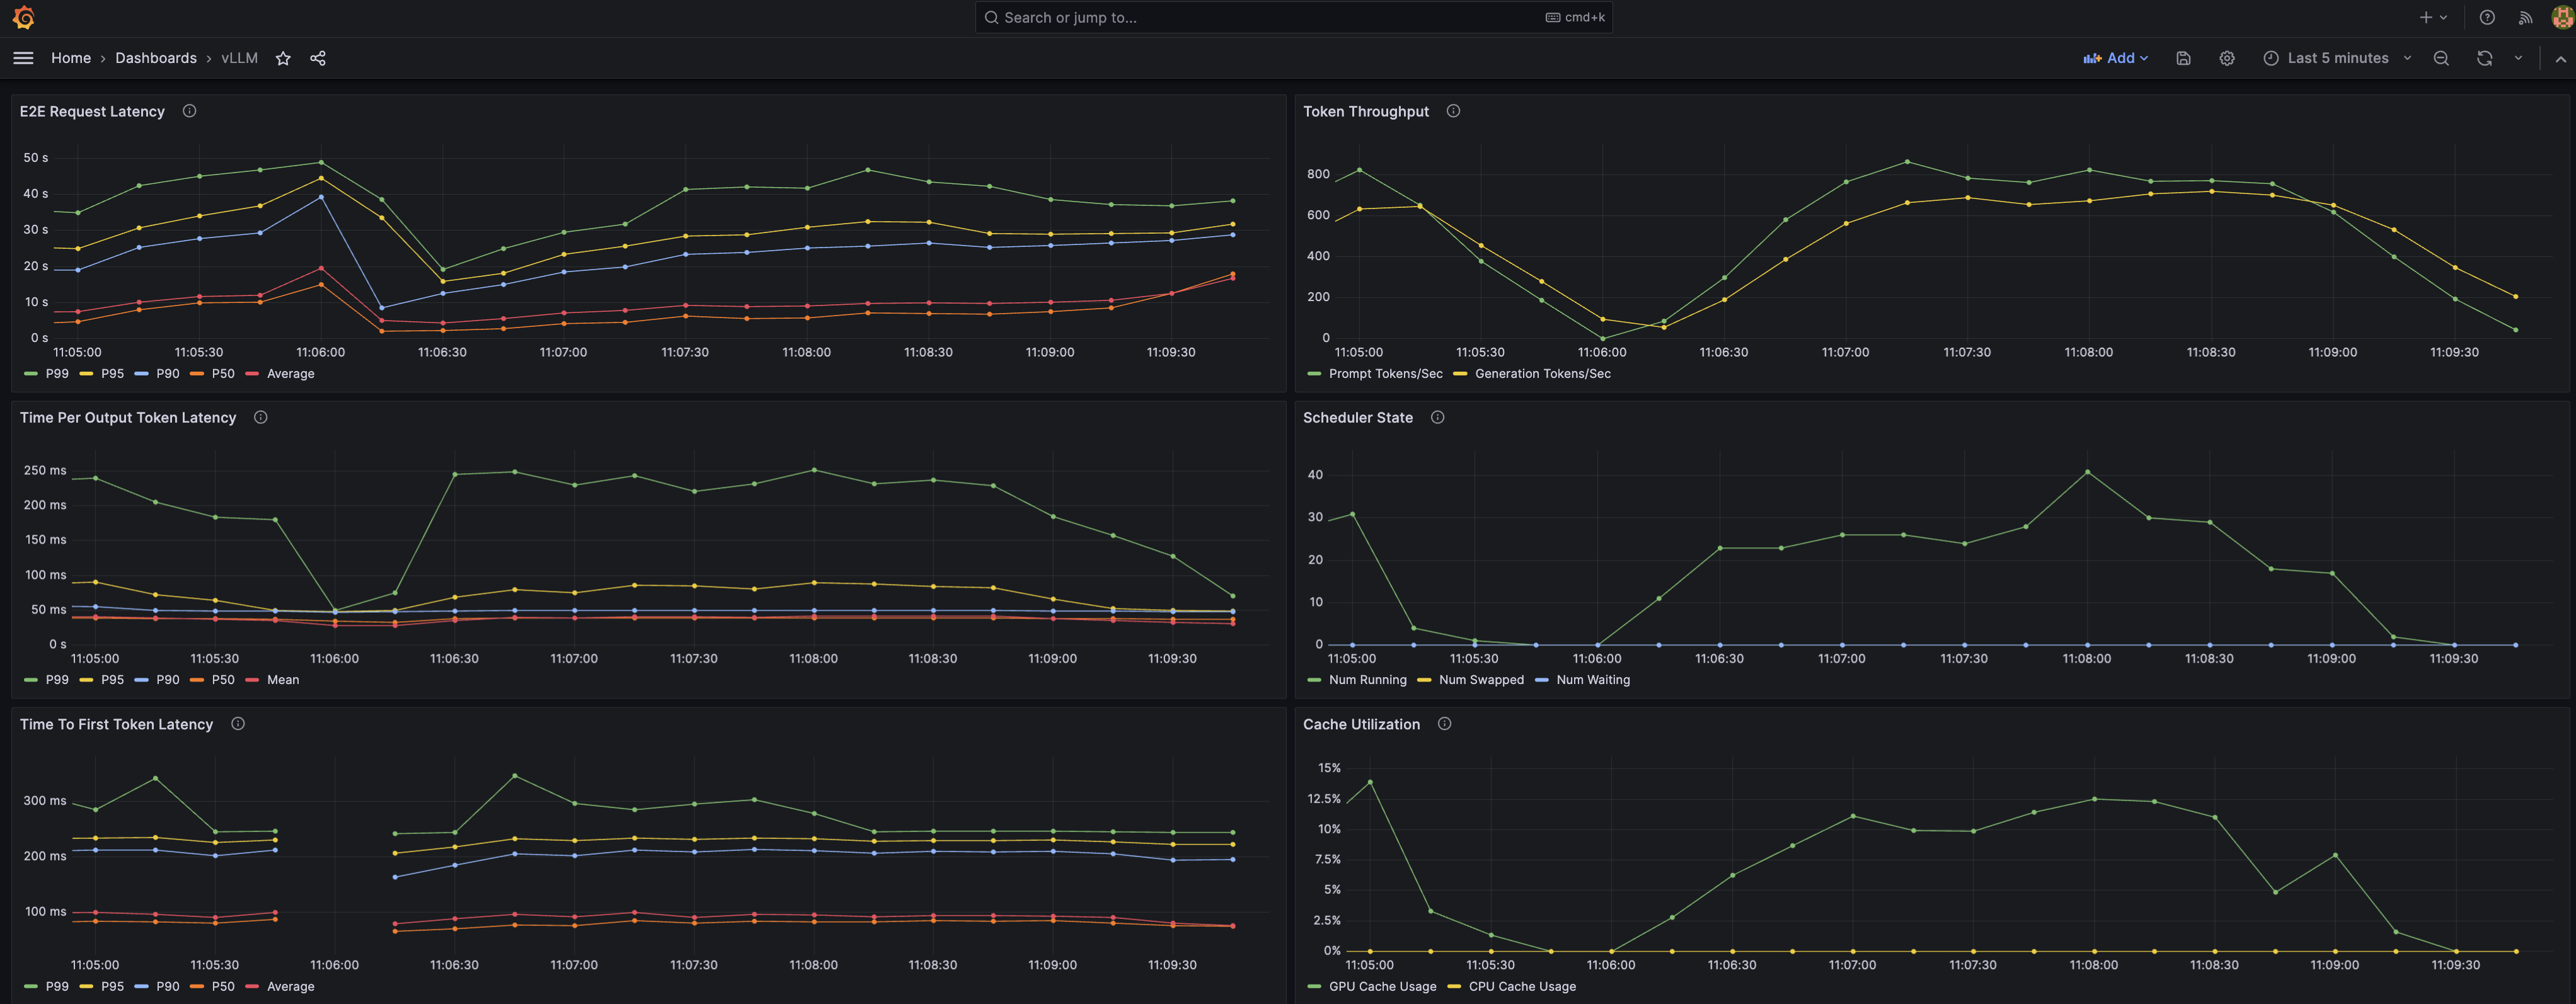Toggle Generation Tokens/Sec series in legend
2576x1004 pixels.
(1542, 374)
